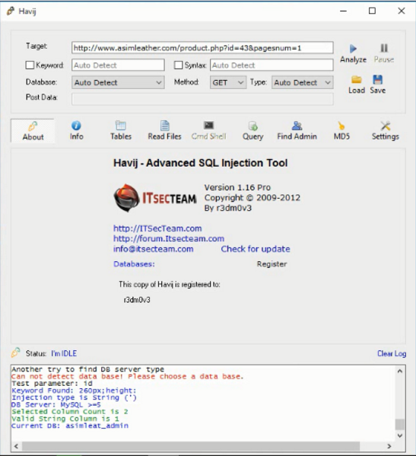Image resolution: width=416 pixels, height=456 pixels.
Task: Enable the Syntax checkbox
Action: point(178,65)
